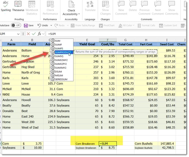This screenshot has height=157, width=189.
Task: Go to Next Comment
Action: pos(158,8)
